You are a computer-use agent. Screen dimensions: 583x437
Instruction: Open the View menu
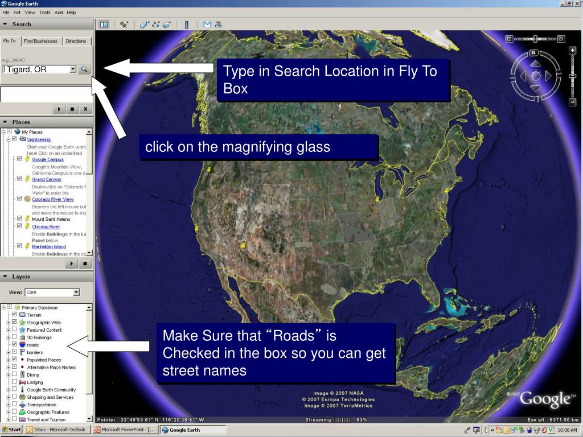(x=30, y=13)
